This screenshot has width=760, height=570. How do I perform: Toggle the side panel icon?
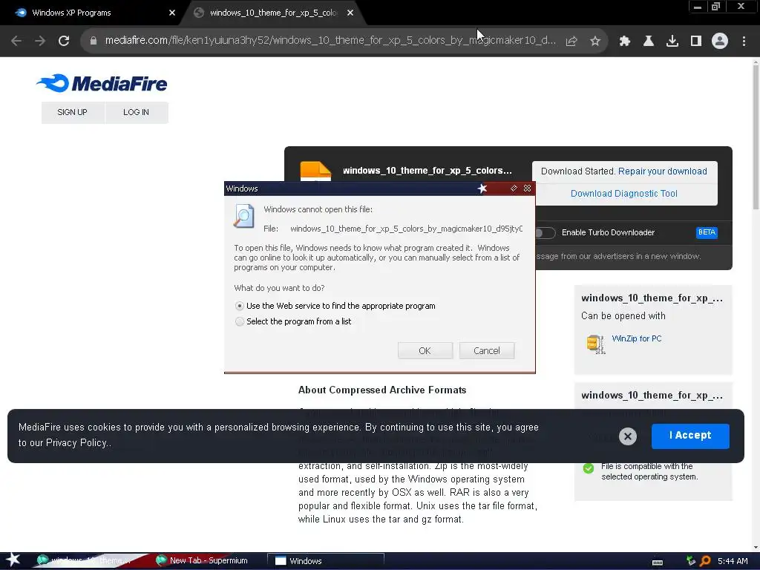tap(696, 42)
